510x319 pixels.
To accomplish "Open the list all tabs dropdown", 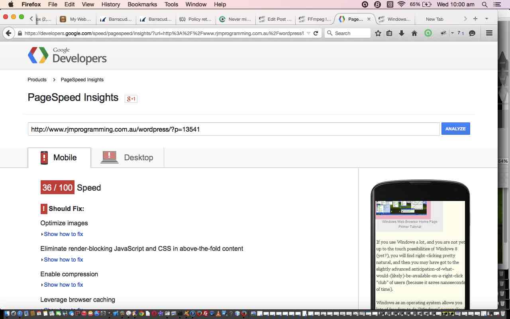I will click(x=486, y=19).
